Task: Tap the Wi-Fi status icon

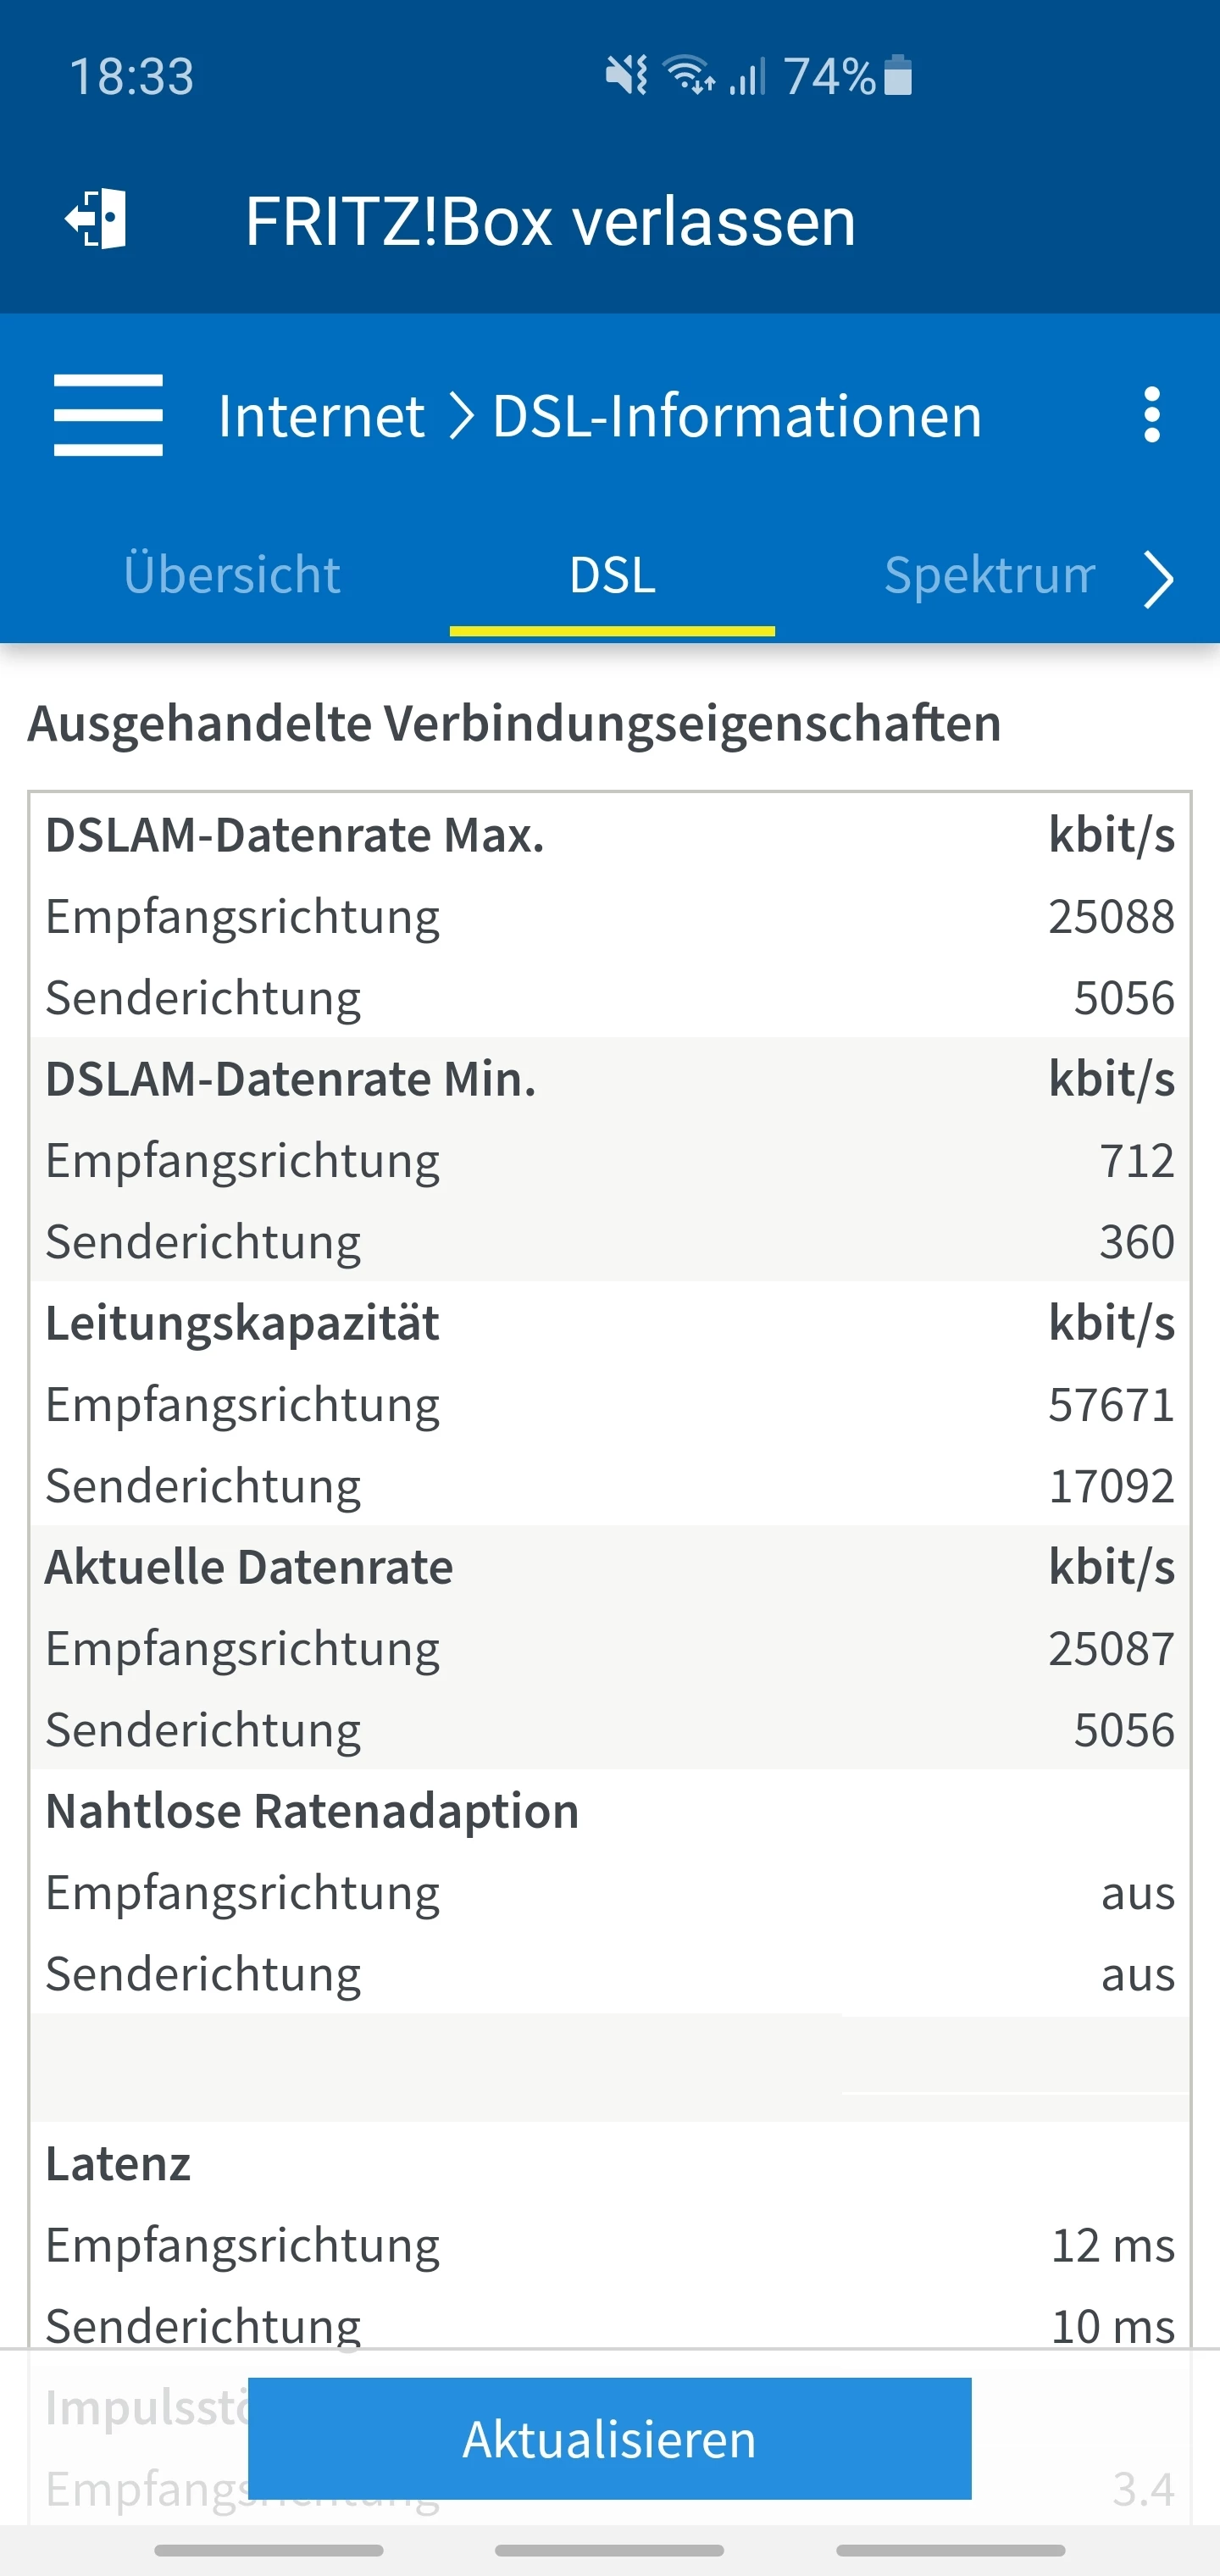Action: (688, 76)
